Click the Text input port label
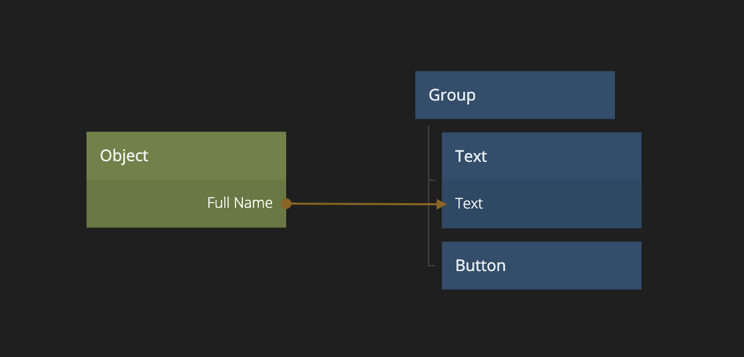The height and width of the screenshot is (357, 744). [x=469, y=204]
